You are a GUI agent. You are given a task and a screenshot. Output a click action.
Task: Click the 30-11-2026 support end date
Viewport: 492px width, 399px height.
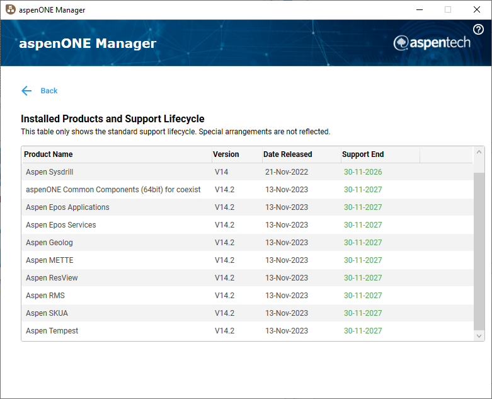[363, 172]
